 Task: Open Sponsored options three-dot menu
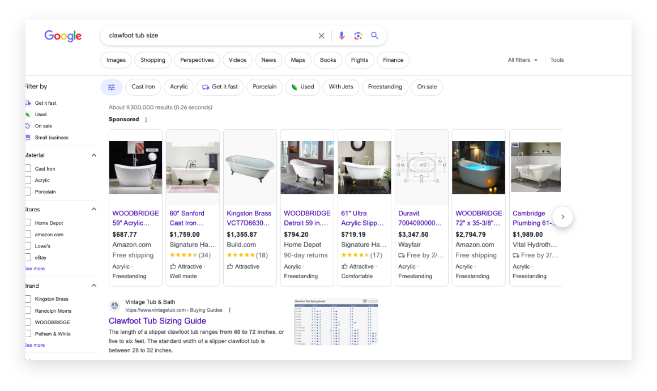click(x=146, y=120)
